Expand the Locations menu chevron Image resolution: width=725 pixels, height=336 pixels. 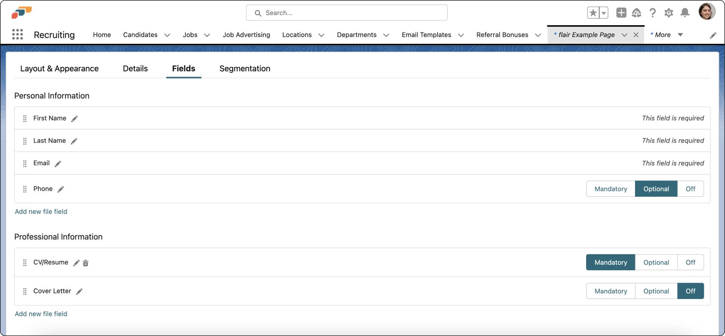tap(321, 35)
